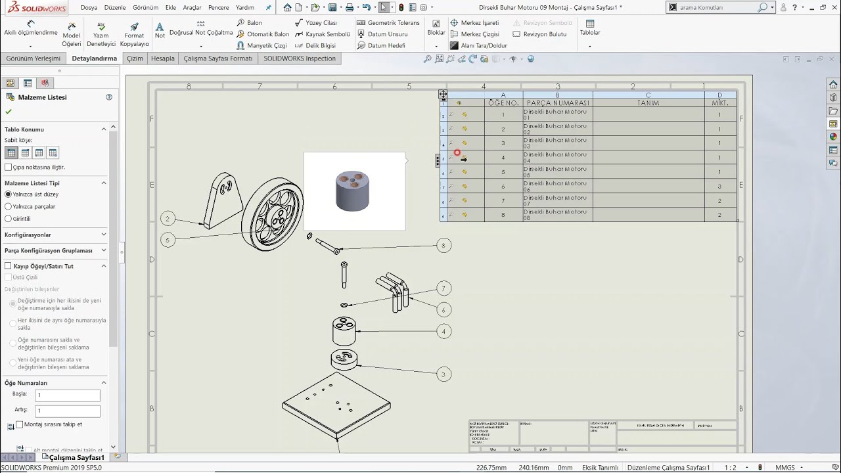This screenshot has height=473, width=841.
Task: Add a Revizyon Bulutu
Action: 539,34
